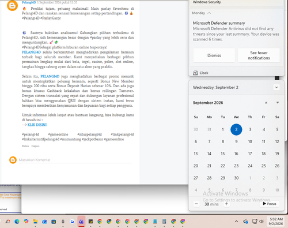Show hidden icons with the tray chevron

pyautogui.click(x=236, y=222)
